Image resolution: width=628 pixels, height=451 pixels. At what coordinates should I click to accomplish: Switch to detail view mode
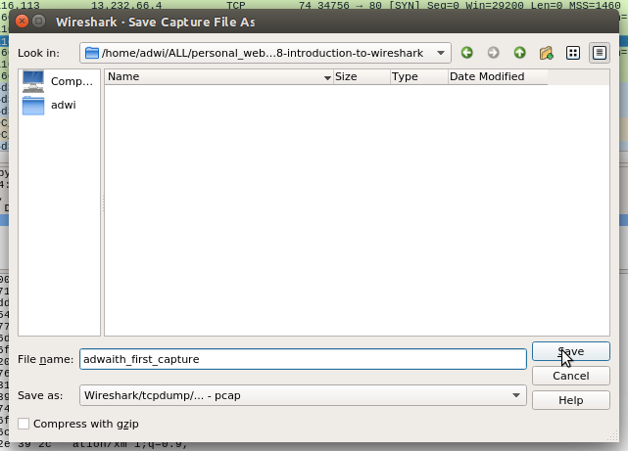click(600, 53)
